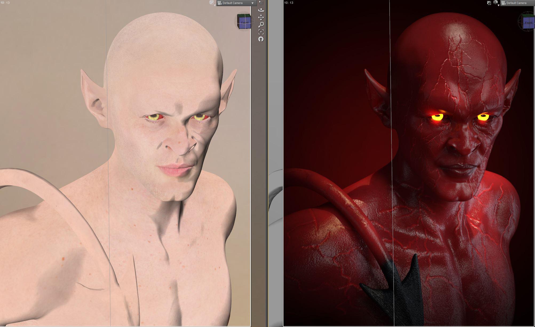Open the sphere DrawStyle menu in left viewport
This screenshot has height=327, width=535.
tap(212, 3)
